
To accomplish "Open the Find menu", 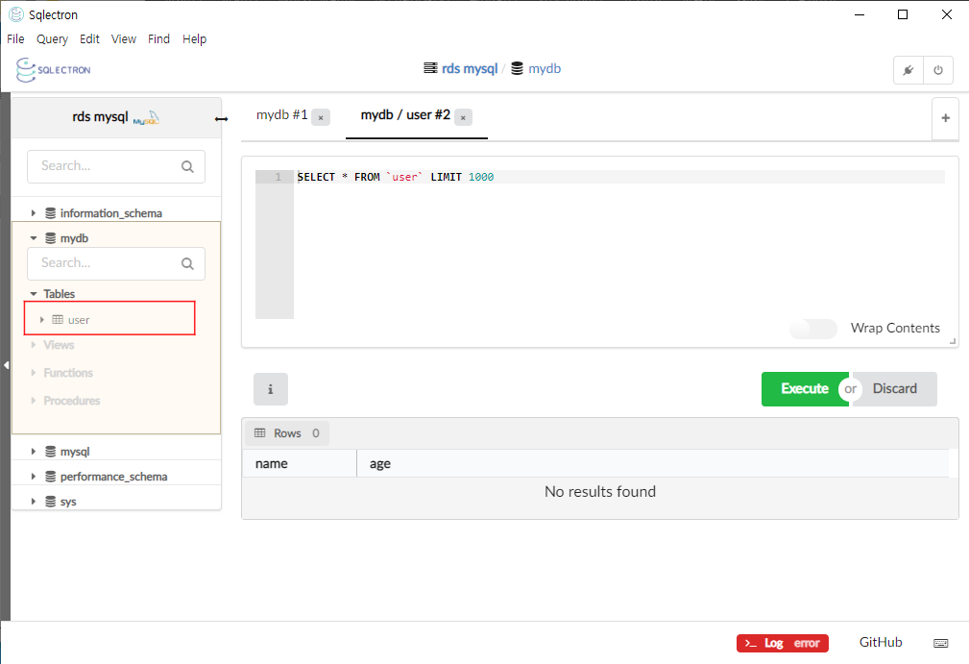I will click(x=158, y=39).
